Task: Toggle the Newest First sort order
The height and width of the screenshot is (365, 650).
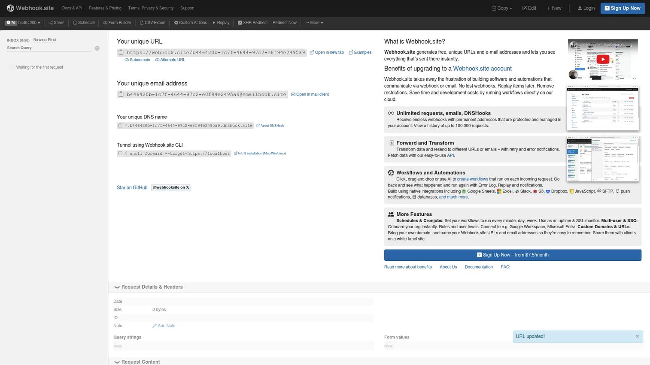Action: pos(45,40)
